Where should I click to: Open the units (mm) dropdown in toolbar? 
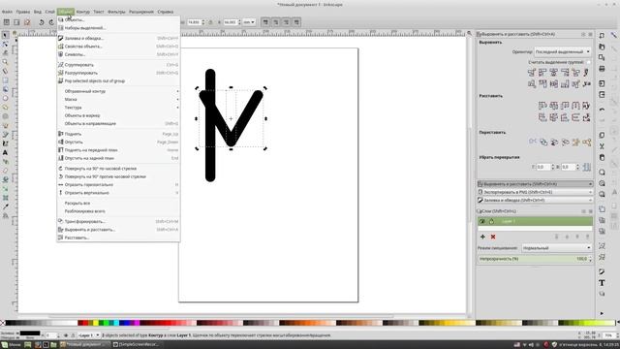pyautogui.click(x=249, y=22)
